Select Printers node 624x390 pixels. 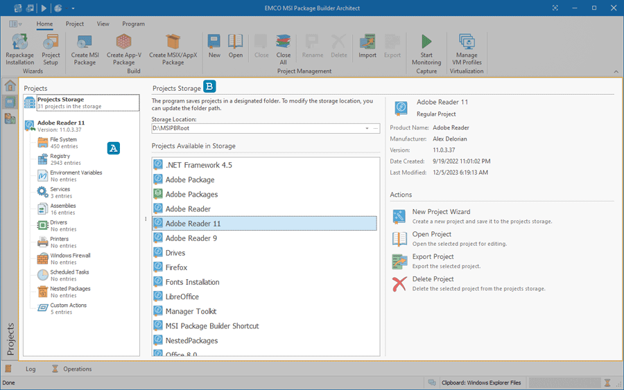(57, 242)
